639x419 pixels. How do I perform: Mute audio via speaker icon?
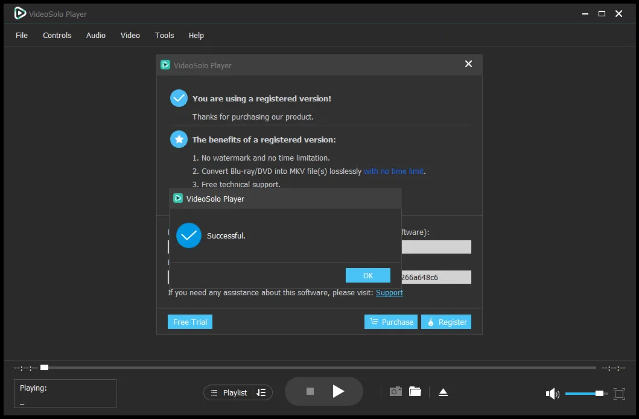click(552, 394)
